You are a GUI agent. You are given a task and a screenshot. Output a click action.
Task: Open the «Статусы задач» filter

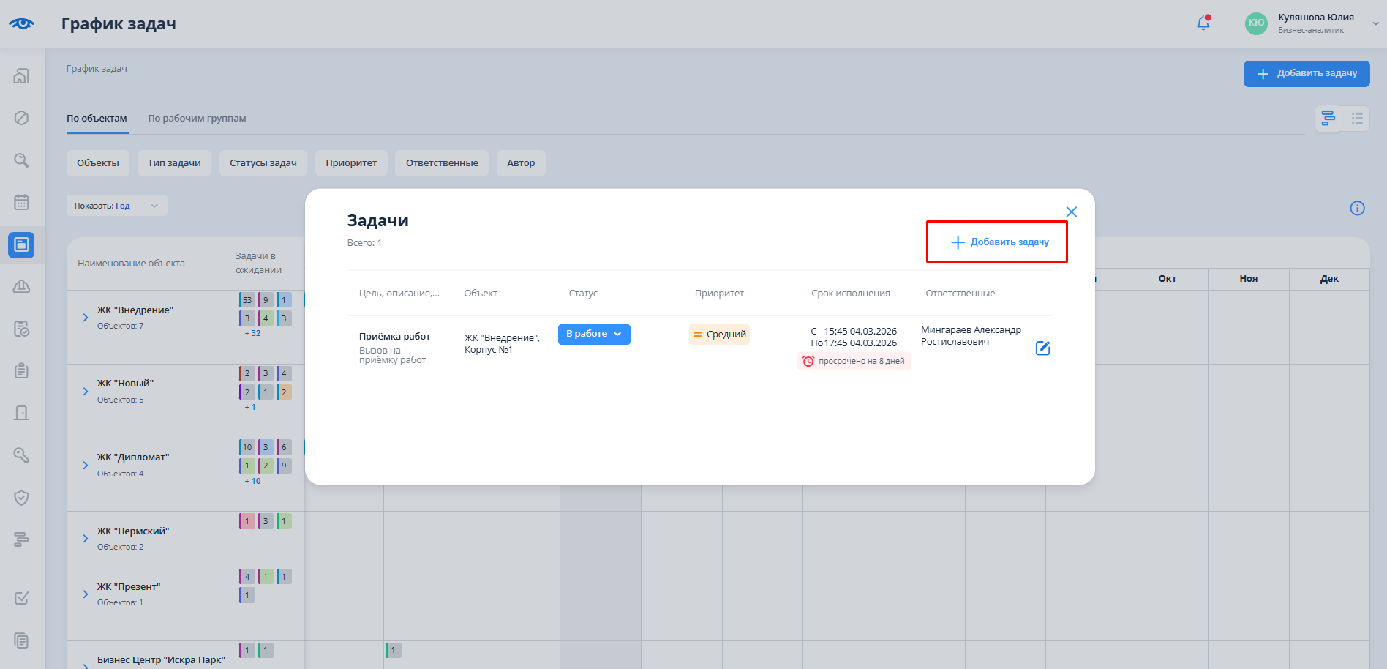coord(263,163)
